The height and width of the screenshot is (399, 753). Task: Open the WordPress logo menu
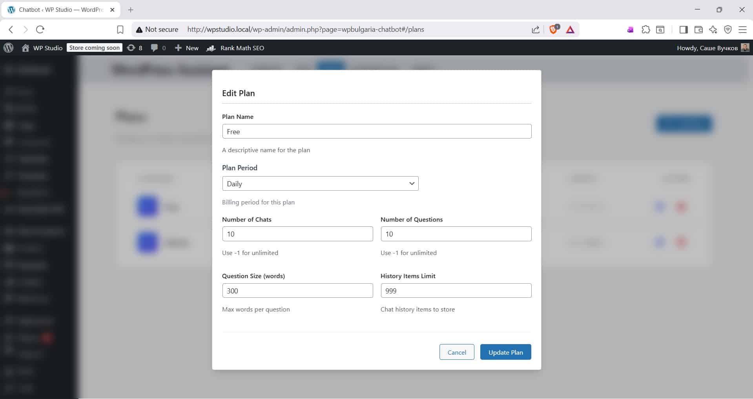[8, 48]
